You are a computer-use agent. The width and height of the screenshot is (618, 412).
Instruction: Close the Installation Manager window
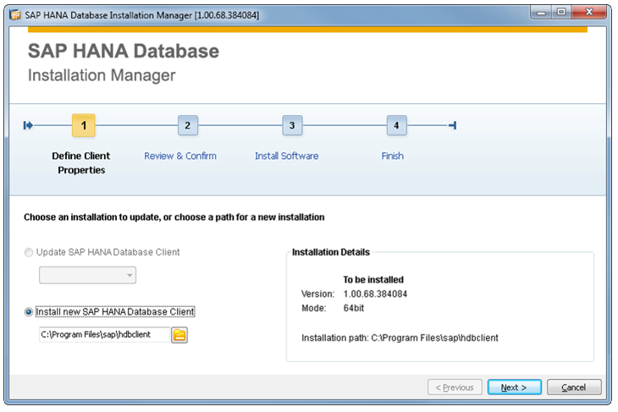(x=589, y=13)
